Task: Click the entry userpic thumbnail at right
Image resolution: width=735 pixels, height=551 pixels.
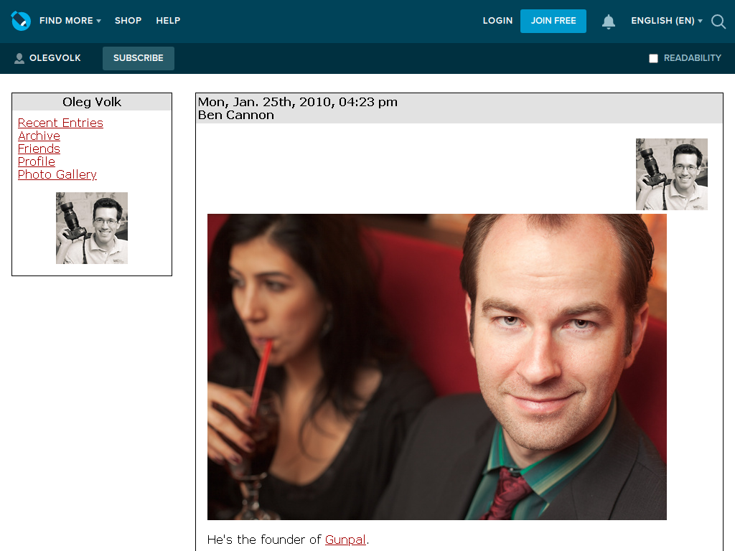Action: (671, 174)
